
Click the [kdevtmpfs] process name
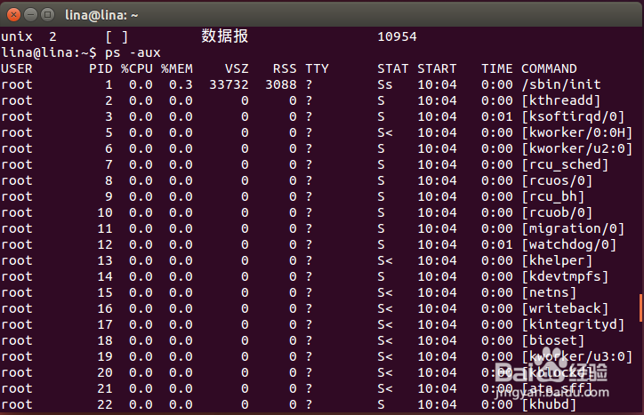565,276
